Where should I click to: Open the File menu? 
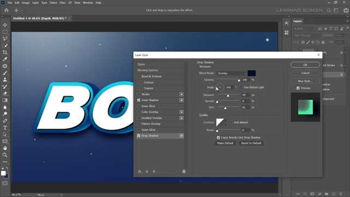tap(10, 3)
